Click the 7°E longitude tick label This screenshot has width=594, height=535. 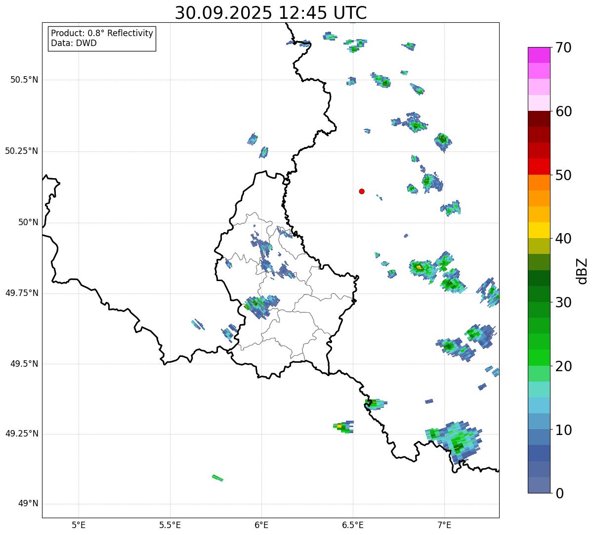(444, 524)
